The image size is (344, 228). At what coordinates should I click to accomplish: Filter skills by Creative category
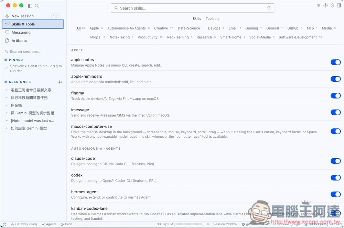coord(163,28)
